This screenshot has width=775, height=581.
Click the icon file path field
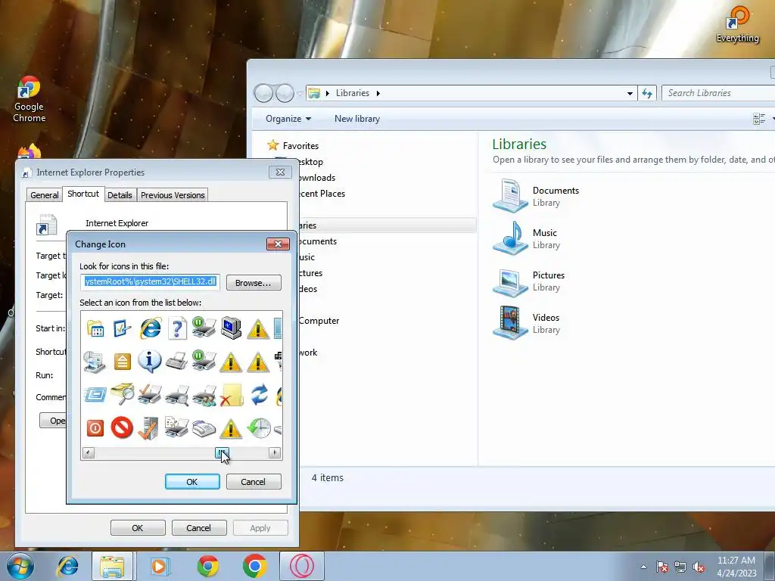(151, 281)
